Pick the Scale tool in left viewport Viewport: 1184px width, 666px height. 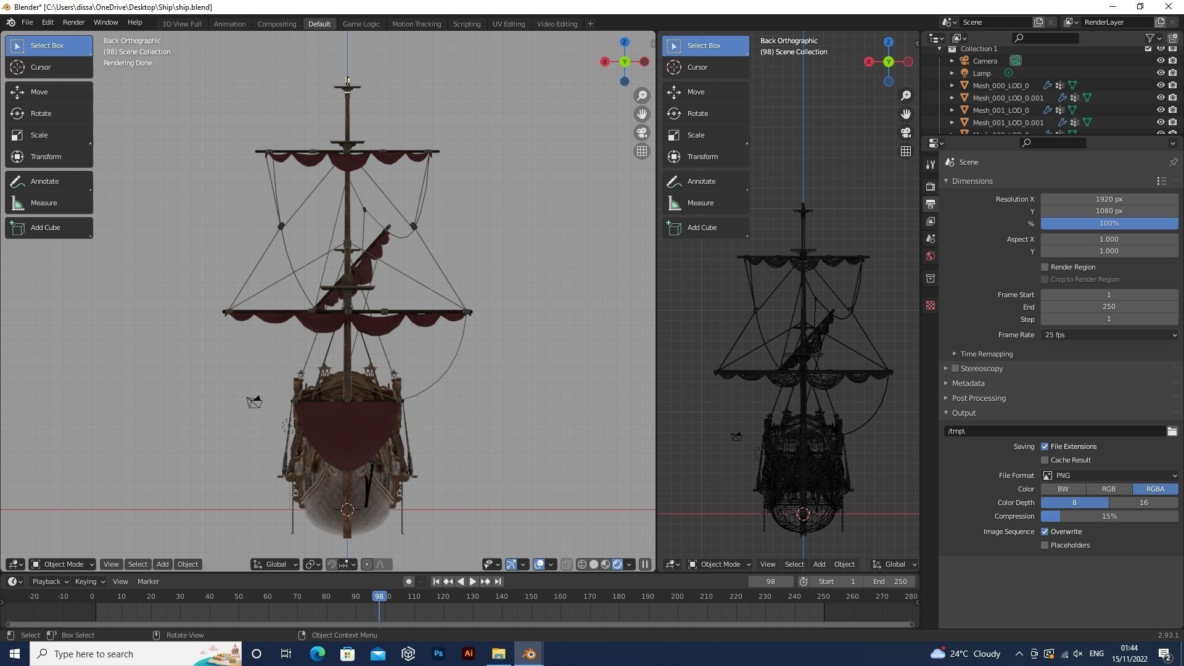point(49,135)
